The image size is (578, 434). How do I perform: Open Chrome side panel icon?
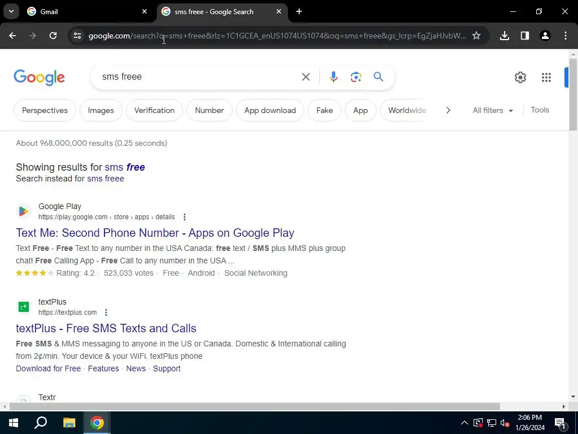525,36
